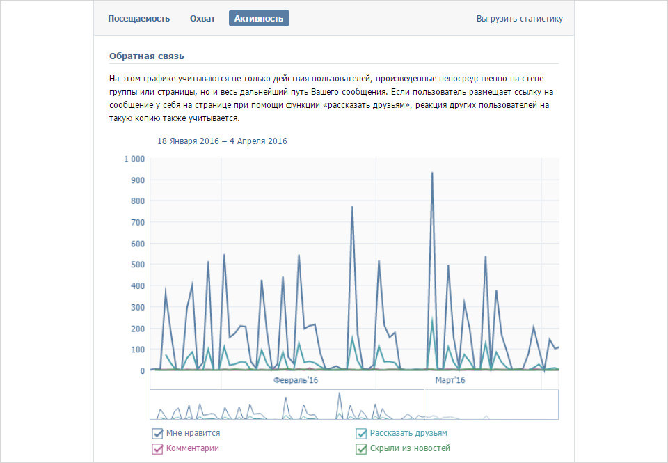Click the Выгрузить статистику link
The image size is (668, 463).
519,19
